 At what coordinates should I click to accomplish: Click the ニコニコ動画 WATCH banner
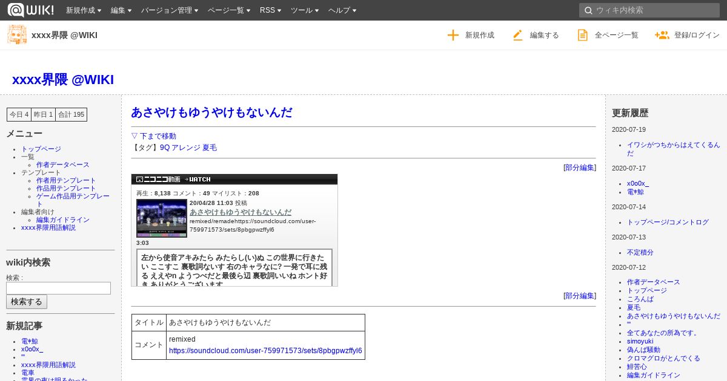pyautogui.click(x=234, y=179)
